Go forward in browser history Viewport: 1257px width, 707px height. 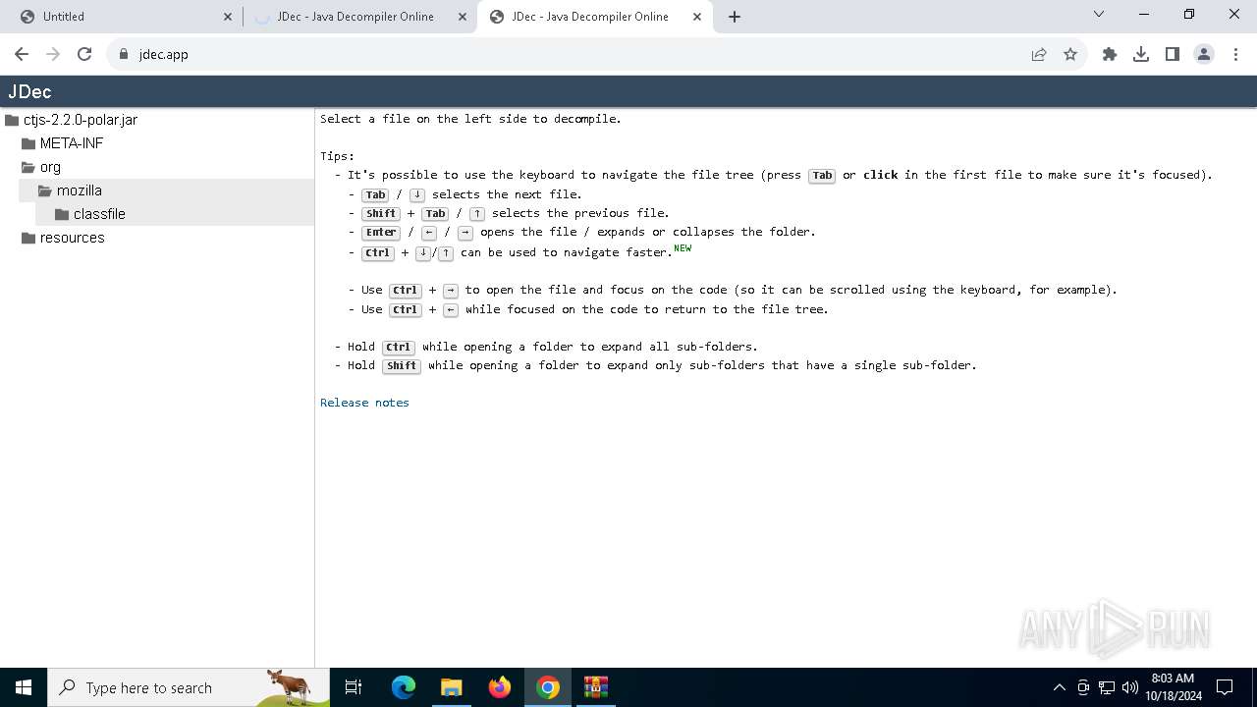click(53, 54)
